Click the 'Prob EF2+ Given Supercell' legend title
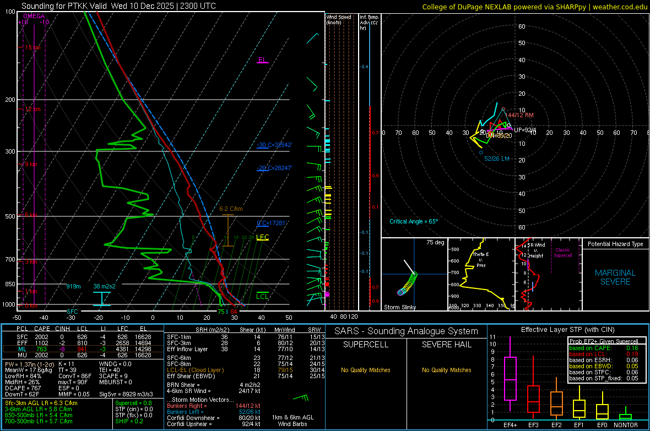Screen dimensions: 650x431 pyautogui.click(x=604, y=341)
